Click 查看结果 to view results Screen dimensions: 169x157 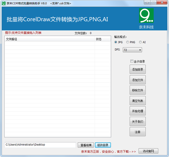tap(86, 145)
